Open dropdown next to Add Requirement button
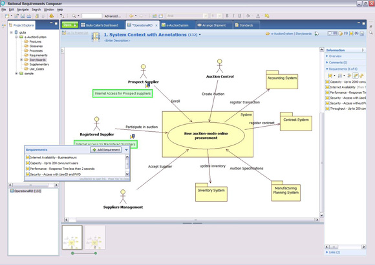This screenshot has height=265, width=375. pos(126,150)
